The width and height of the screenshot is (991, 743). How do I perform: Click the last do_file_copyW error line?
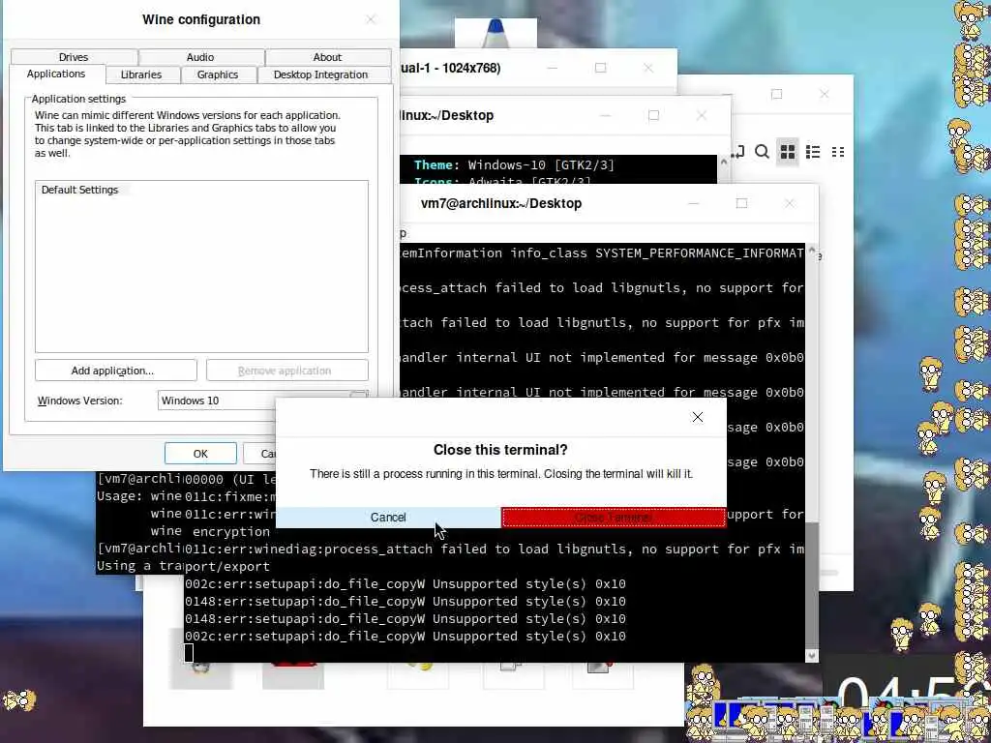(x=405, y=637)
